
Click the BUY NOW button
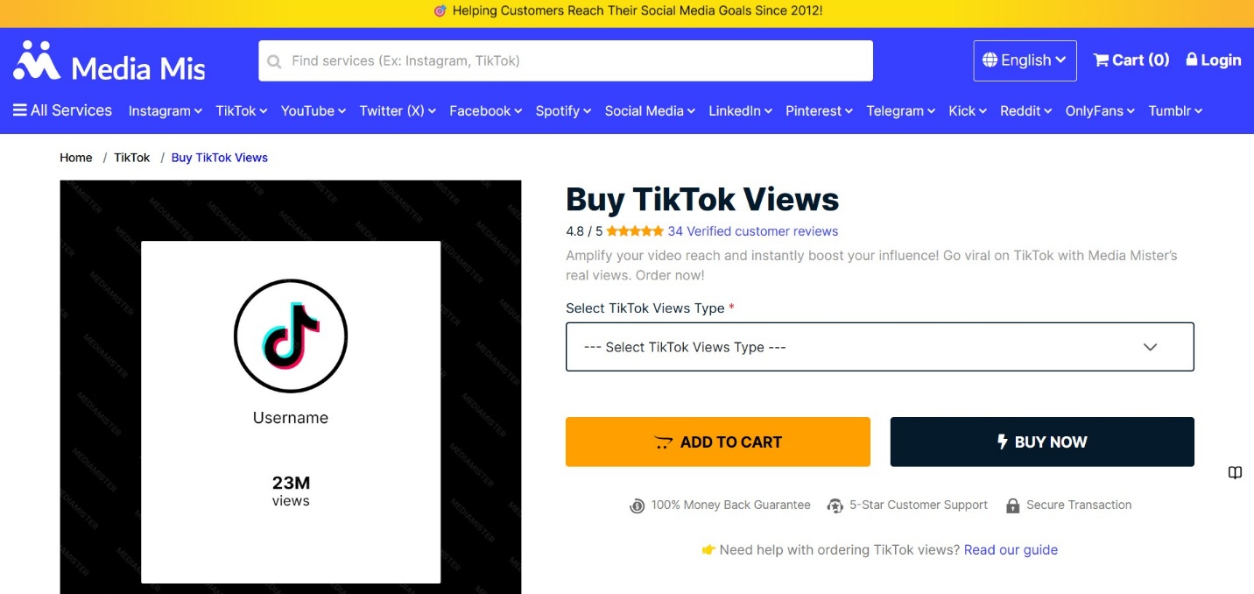coord(1042,442)
